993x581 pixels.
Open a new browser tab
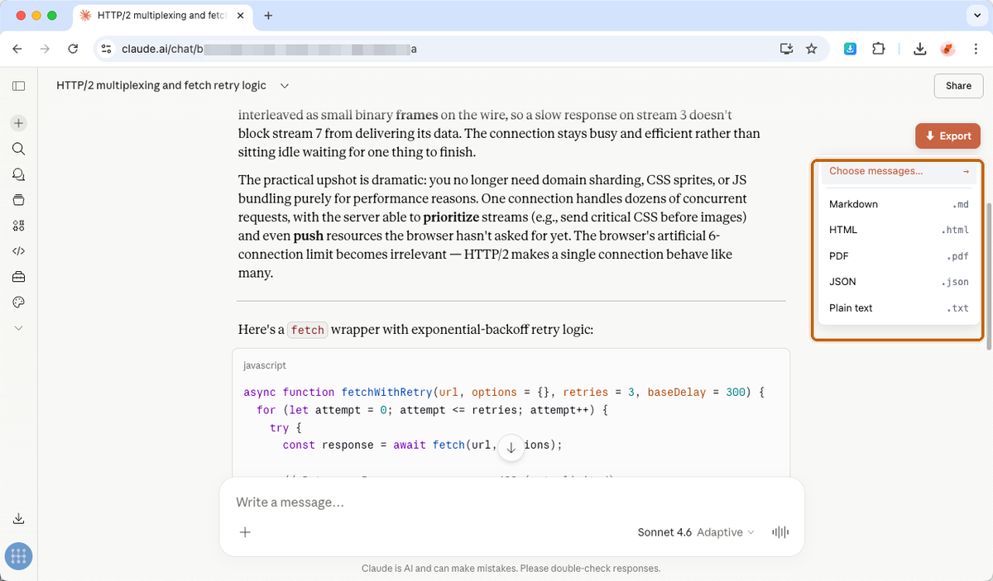tap(269, 16)
